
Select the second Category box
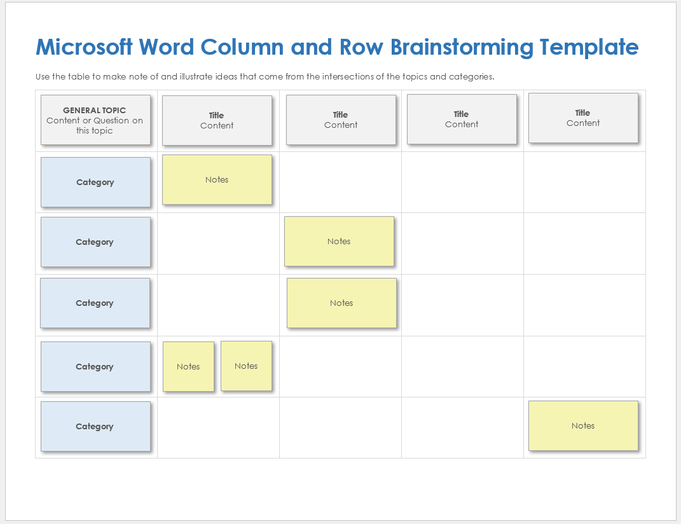[x=95, y=242]
